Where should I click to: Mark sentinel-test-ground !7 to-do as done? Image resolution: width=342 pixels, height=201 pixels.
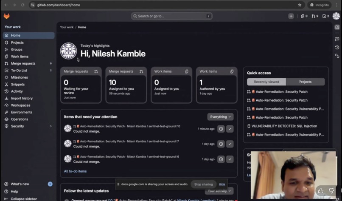pos(230,144)
